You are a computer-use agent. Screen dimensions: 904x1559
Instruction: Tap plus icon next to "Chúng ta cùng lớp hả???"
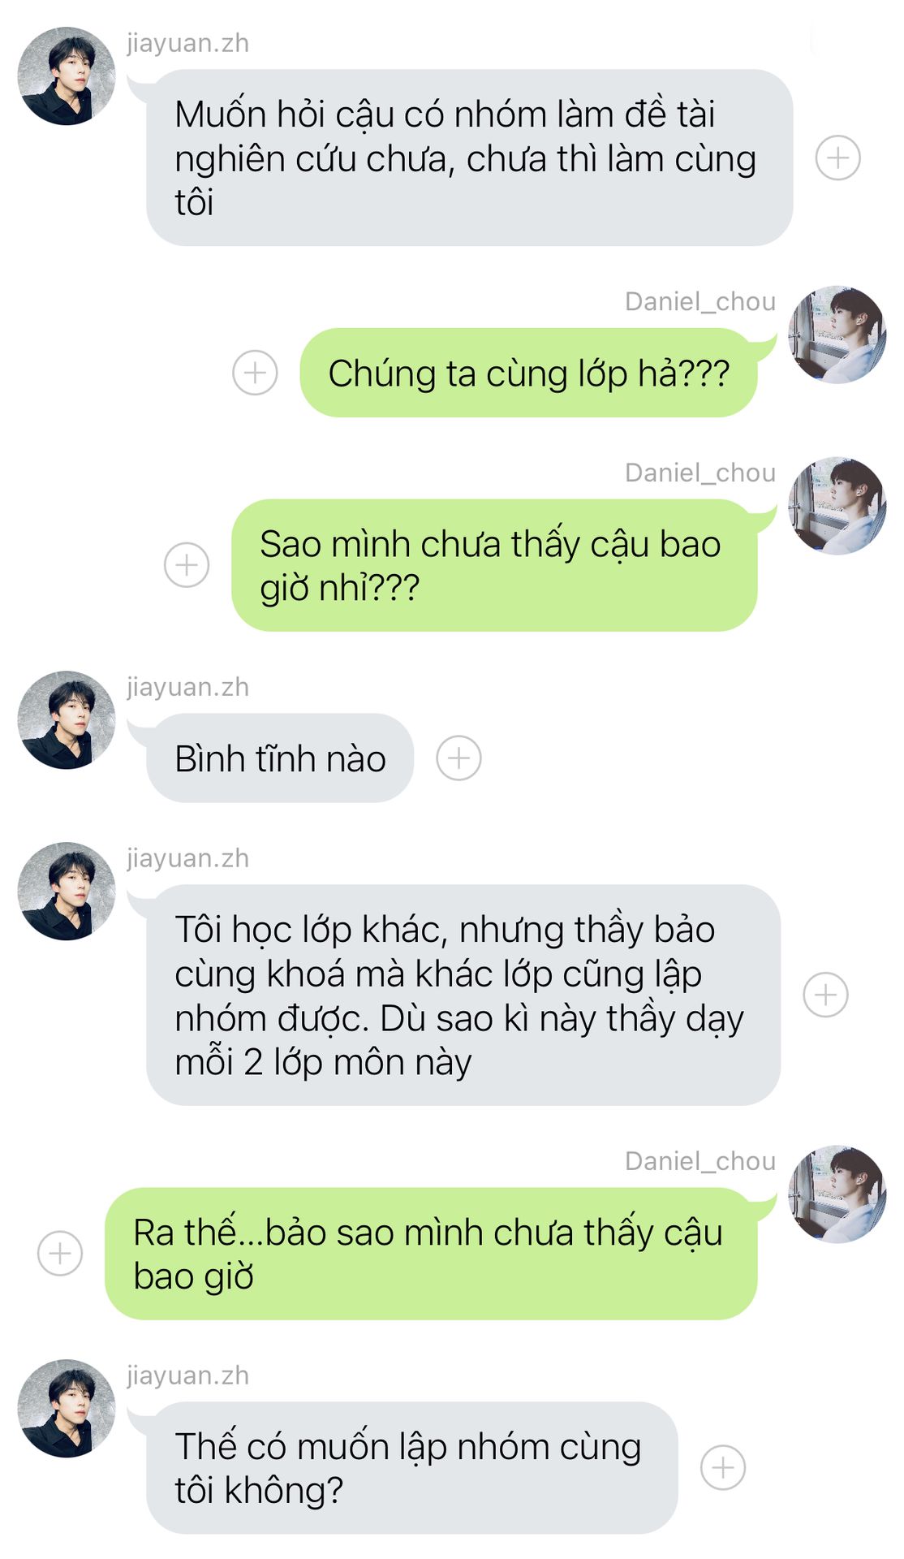(x=255, y=373)
